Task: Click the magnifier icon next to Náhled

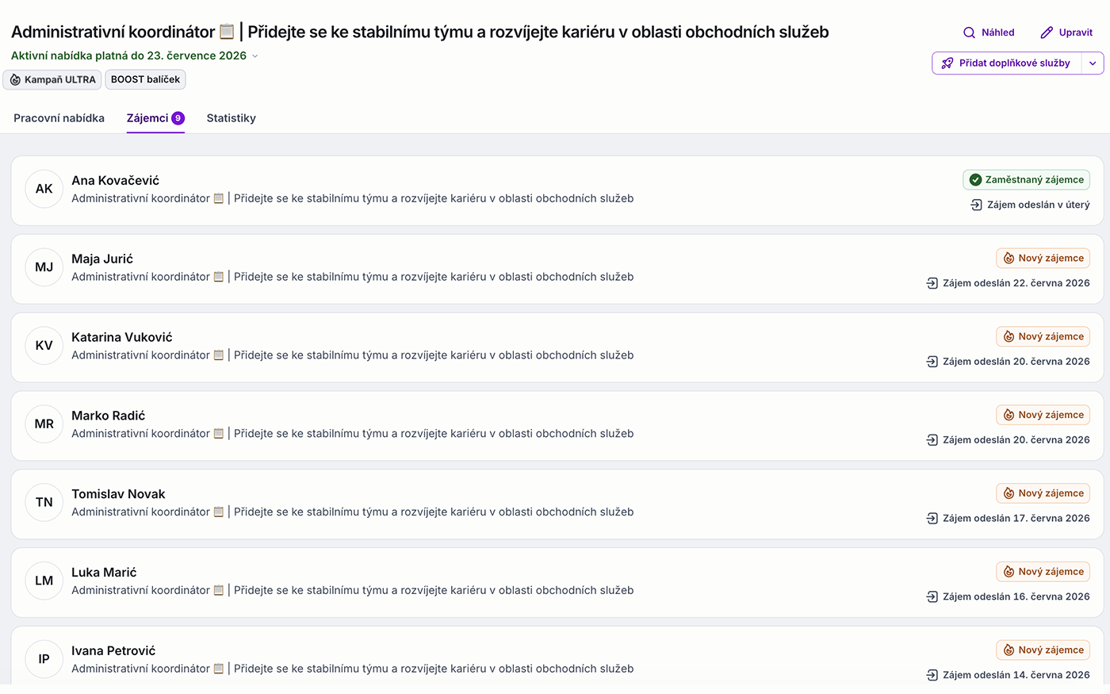Action: point(969,33)
